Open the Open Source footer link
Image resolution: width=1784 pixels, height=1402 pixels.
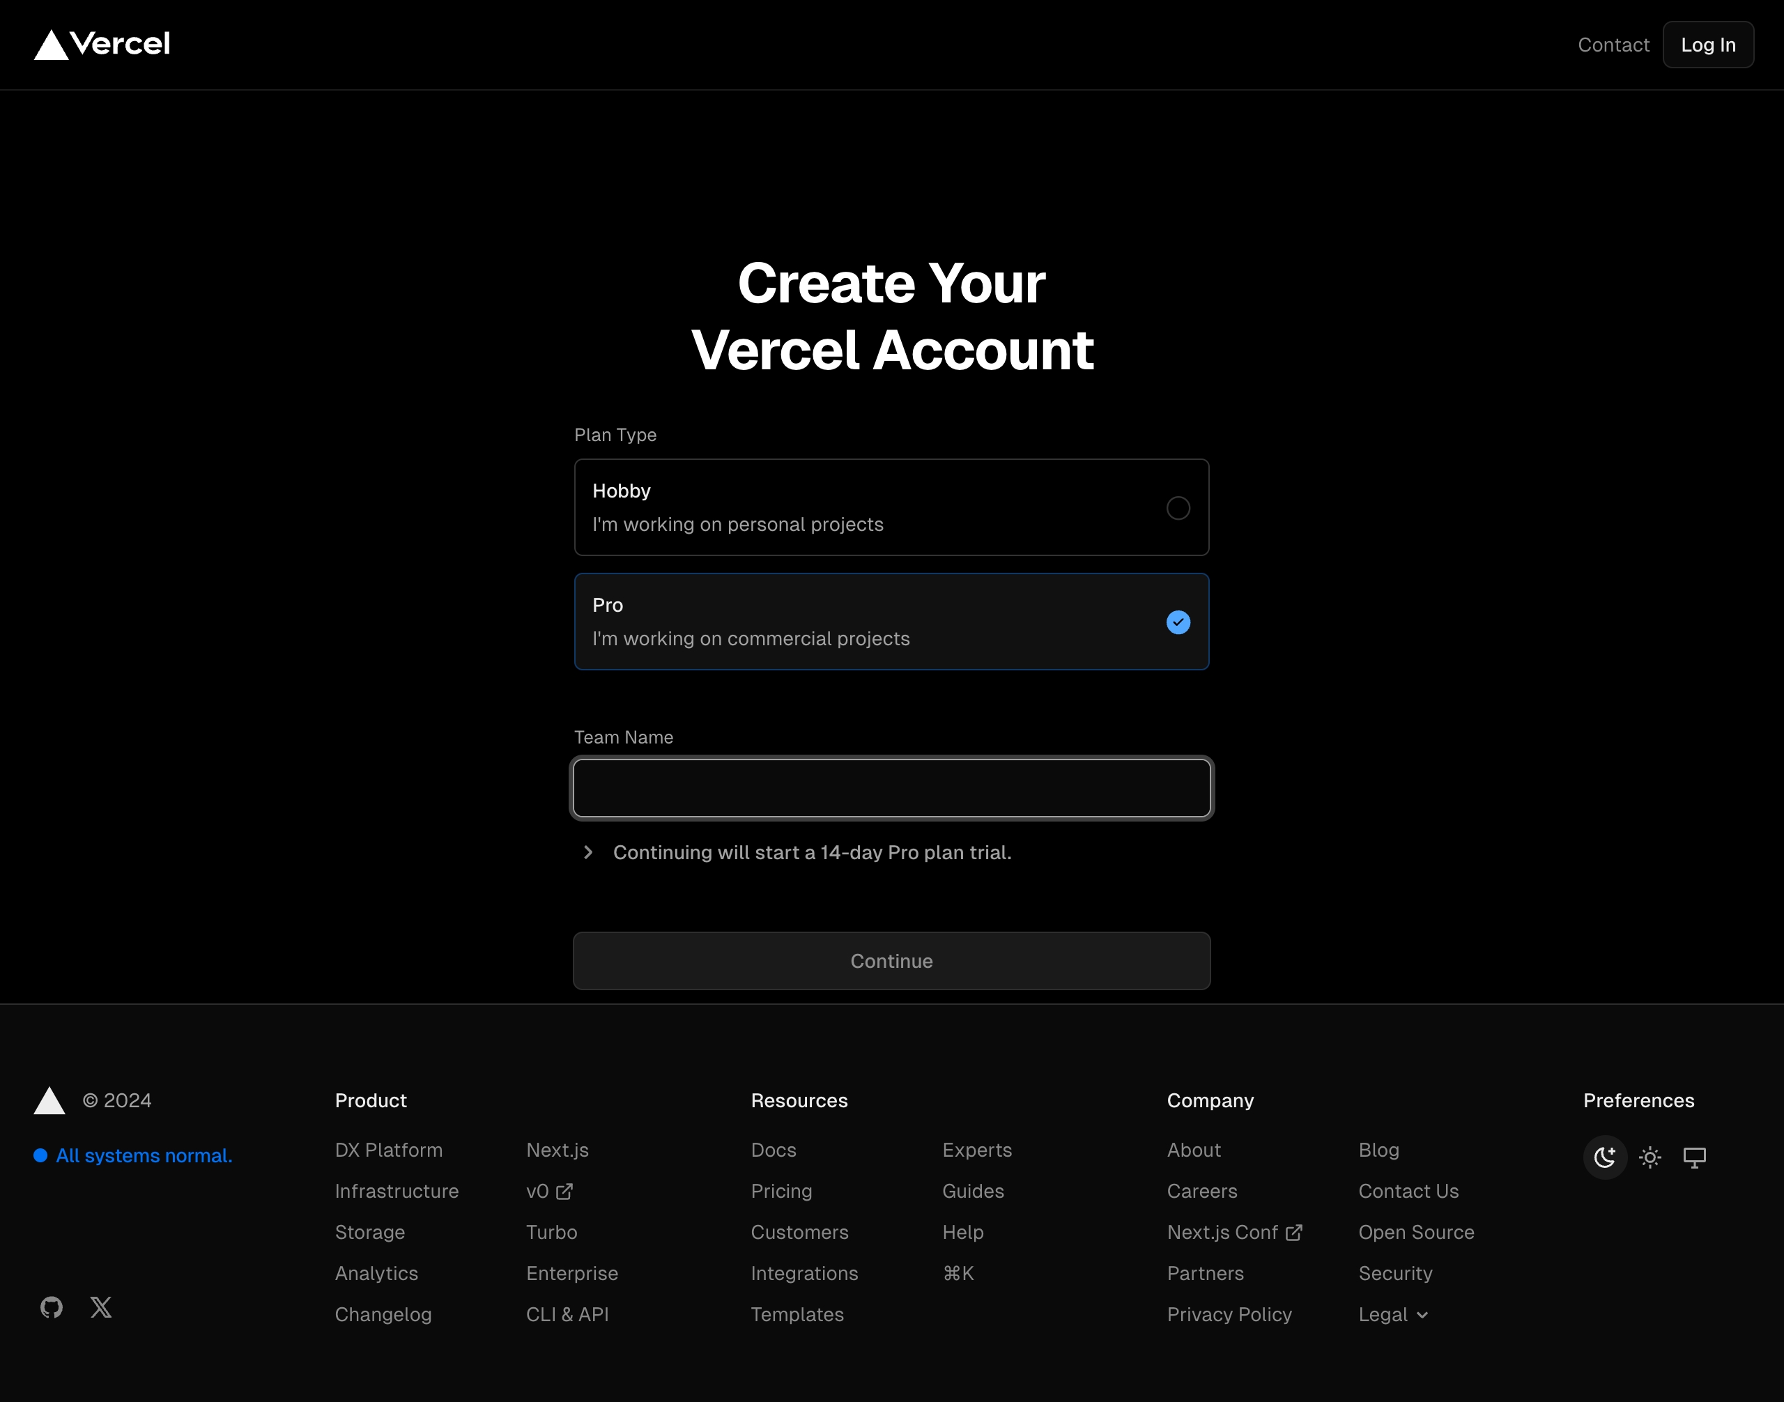click(1416, 1232)
